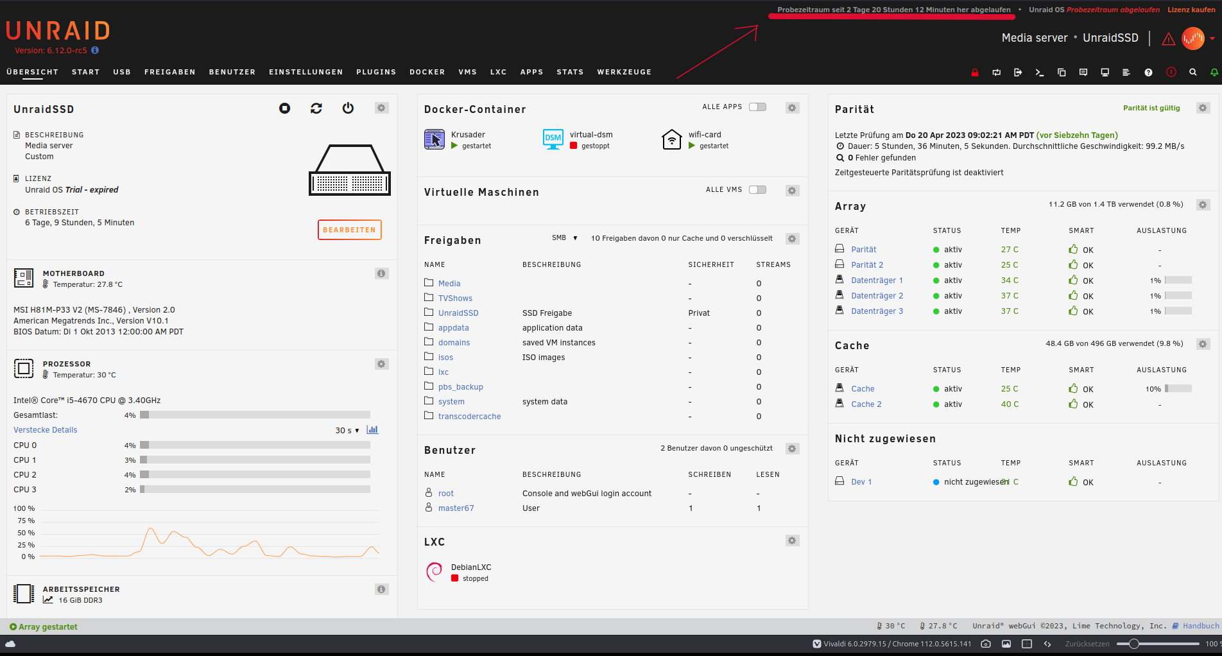Open the system log lines icon
This screenshot has width=1222, height=656.
coord(1126,73)
